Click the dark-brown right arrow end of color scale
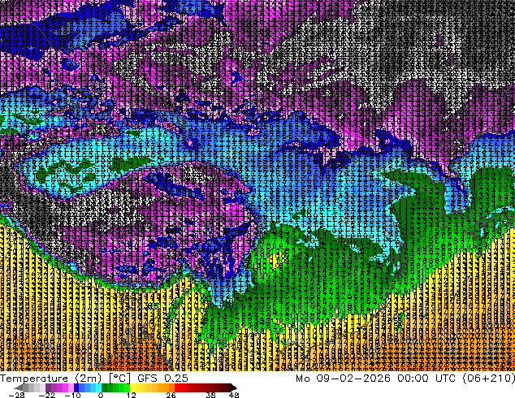This screenshot has height=398, width=515. (233, 387)
